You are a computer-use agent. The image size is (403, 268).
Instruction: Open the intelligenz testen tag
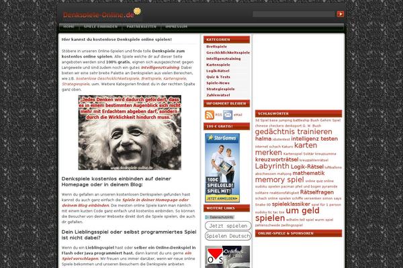pos(314,139)
